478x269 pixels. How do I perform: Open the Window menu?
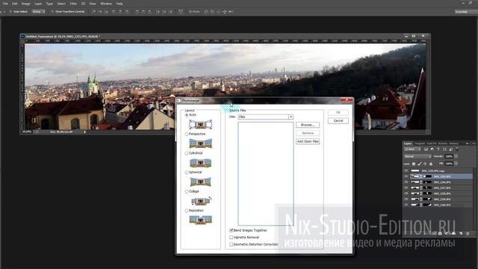pos(106,4)
